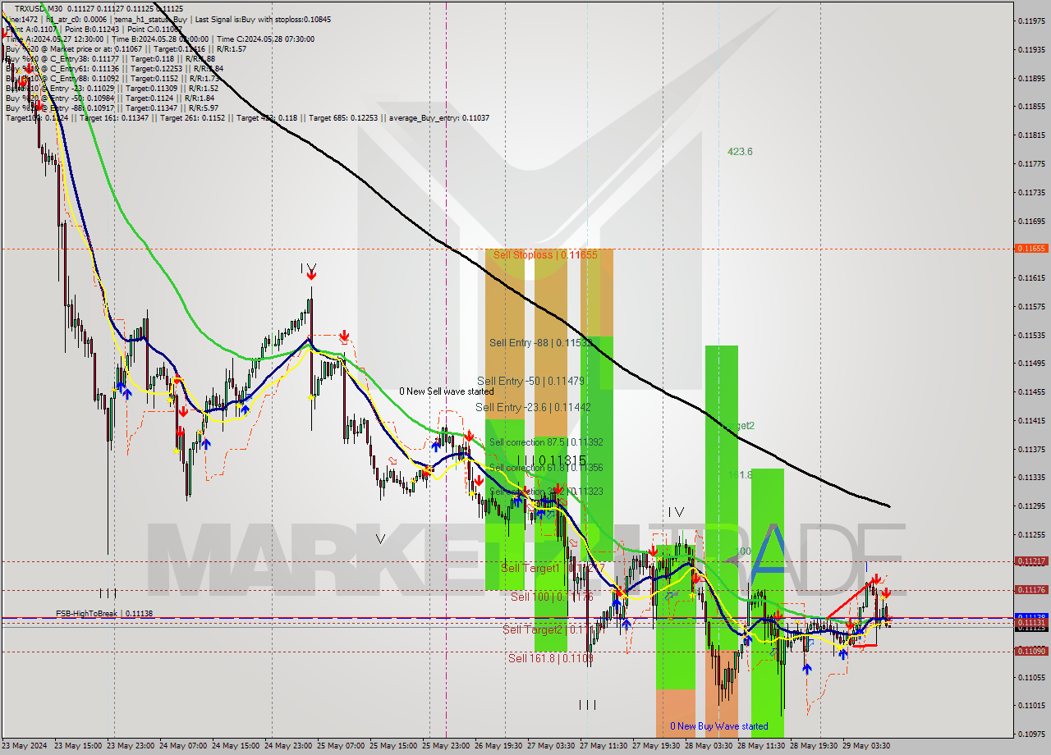Click the single 'V' wave label
Viewport: 1051px width, 755px height.
(x=380, y=539)
